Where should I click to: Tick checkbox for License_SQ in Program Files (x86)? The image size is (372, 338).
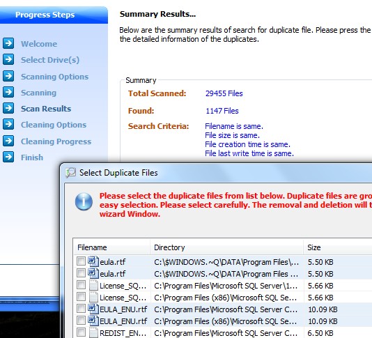[x=81, y=296]
